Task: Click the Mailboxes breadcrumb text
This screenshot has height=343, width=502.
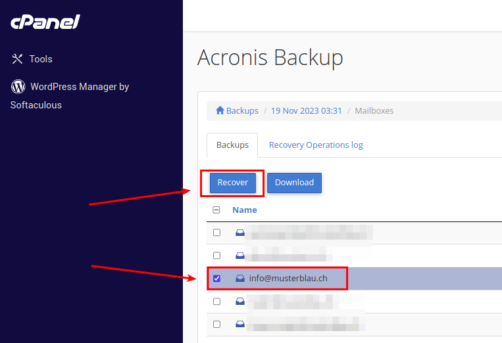Action: 374,110
